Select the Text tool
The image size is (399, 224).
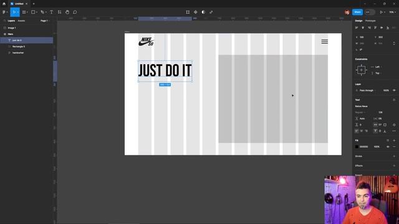[x=51, y=12]
